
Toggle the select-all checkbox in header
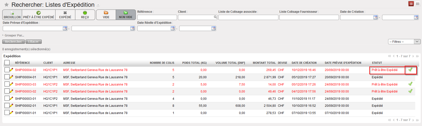(7, 62)
